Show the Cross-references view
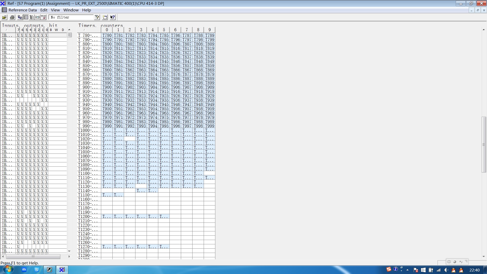Viewport: 487px width, 274px height. (20, 17)
